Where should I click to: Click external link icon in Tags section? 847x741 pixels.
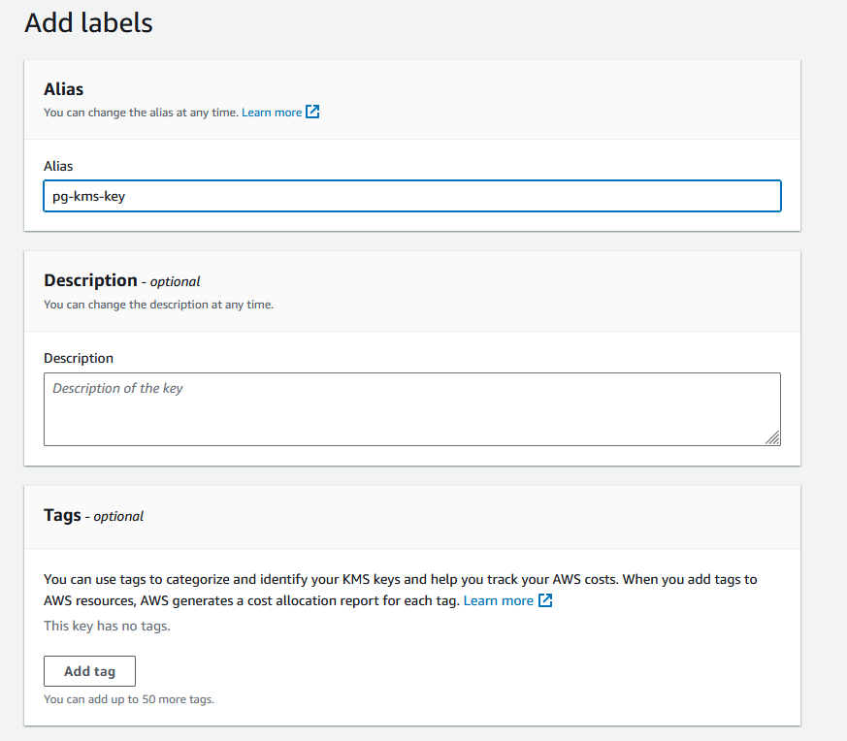coord(545,600)
